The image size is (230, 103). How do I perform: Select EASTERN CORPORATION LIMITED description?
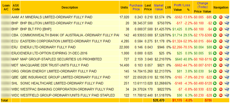[x=65, y=41]
